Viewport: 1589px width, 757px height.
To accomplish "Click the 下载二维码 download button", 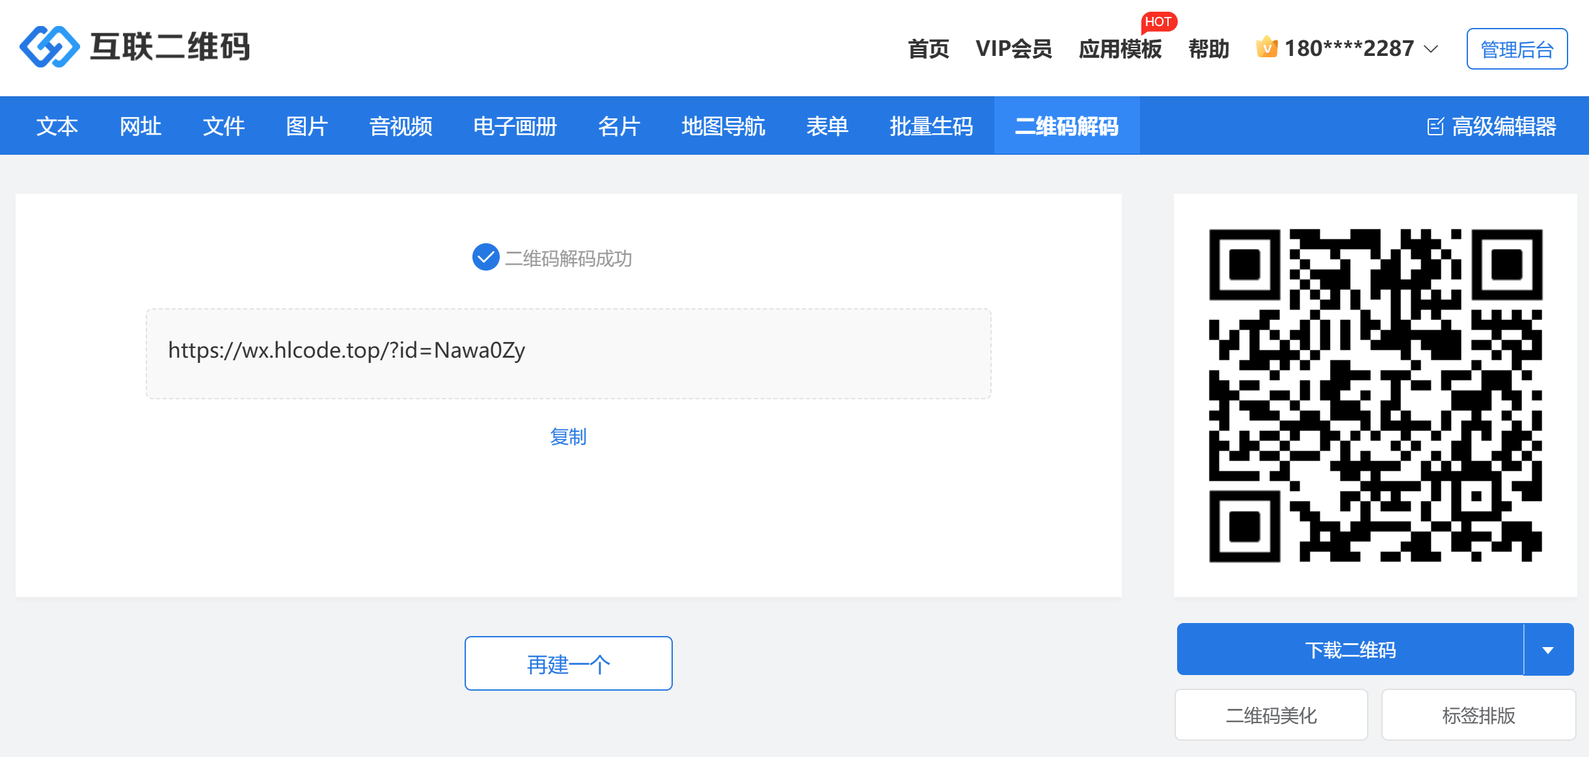I will click(1350, 650).
